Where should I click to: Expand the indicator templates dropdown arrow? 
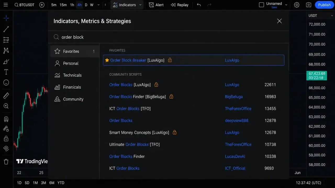(141, 5)
